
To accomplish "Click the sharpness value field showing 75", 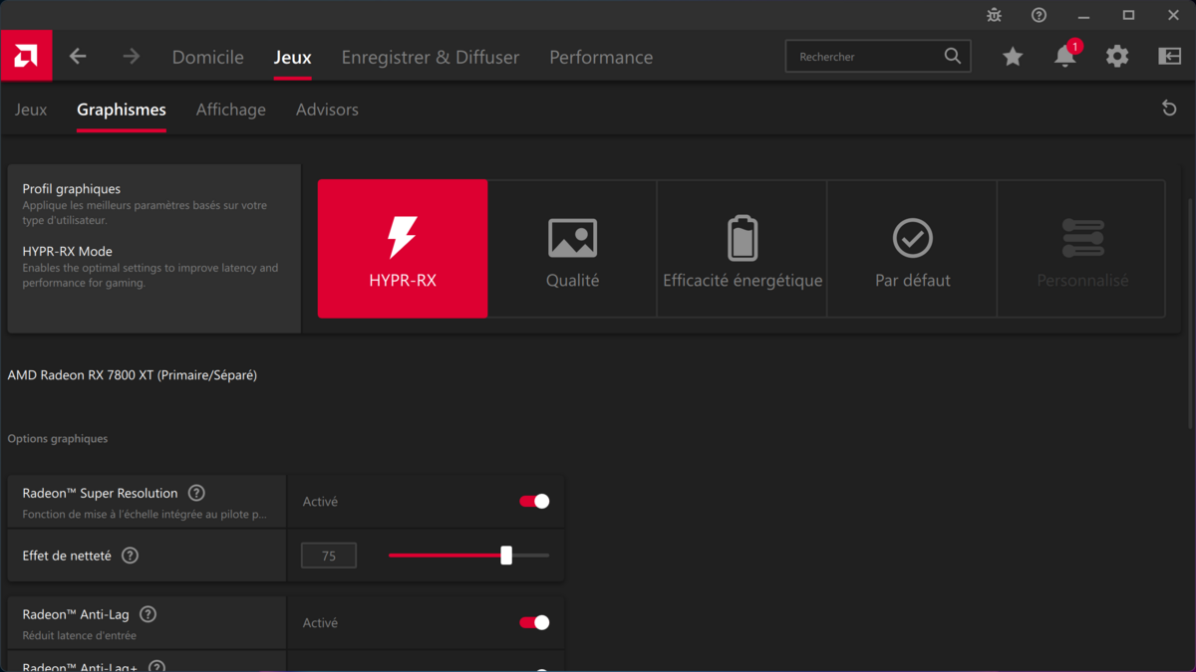I will (x=329, y=556).
